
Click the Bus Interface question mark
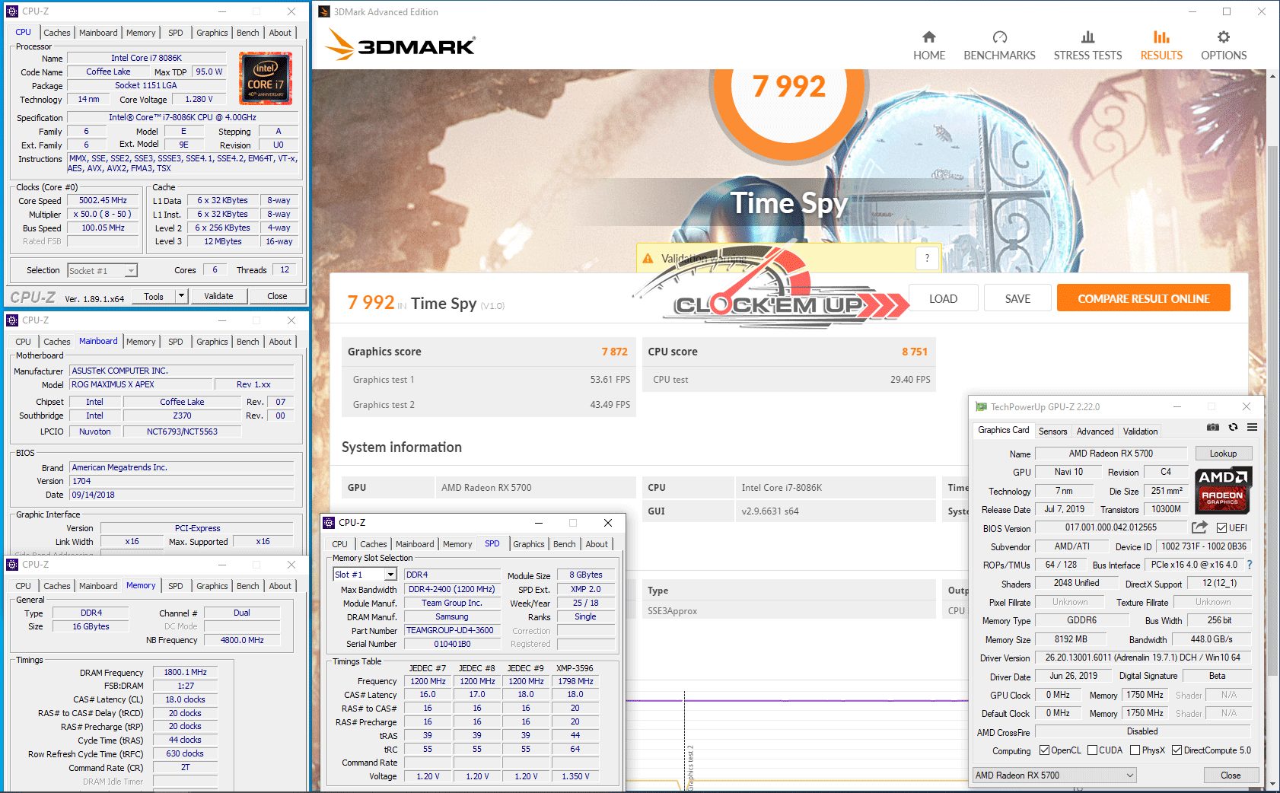tap(1249, 565)
